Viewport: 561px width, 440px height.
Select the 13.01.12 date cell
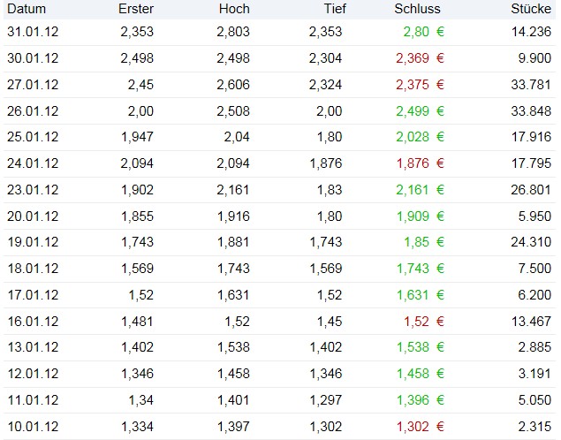(x=34, y=348)
